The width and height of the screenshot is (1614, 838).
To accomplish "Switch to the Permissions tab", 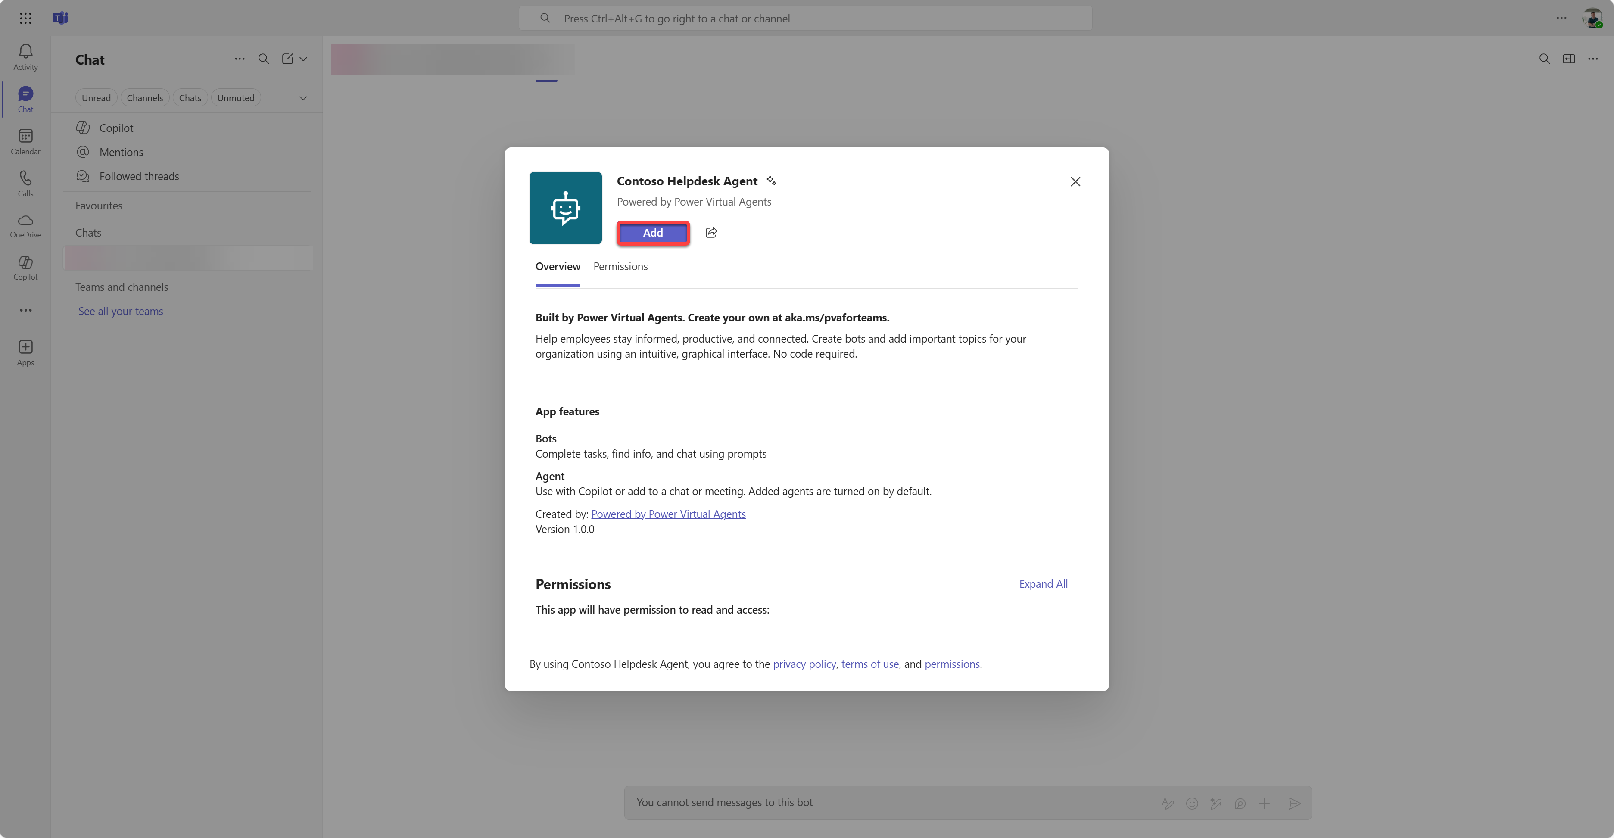I will (620, 266).
